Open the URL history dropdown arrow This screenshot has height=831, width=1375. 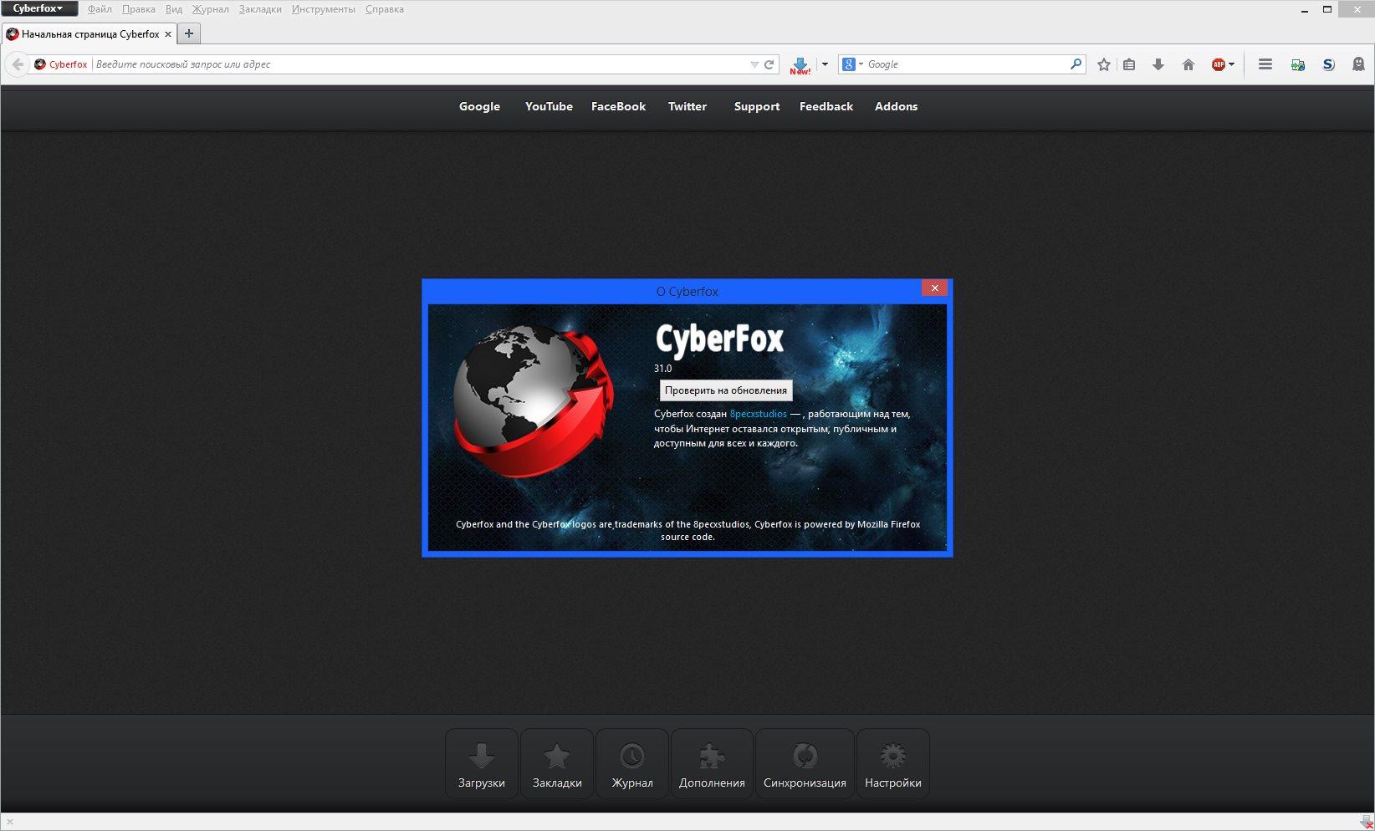(754, 64)
